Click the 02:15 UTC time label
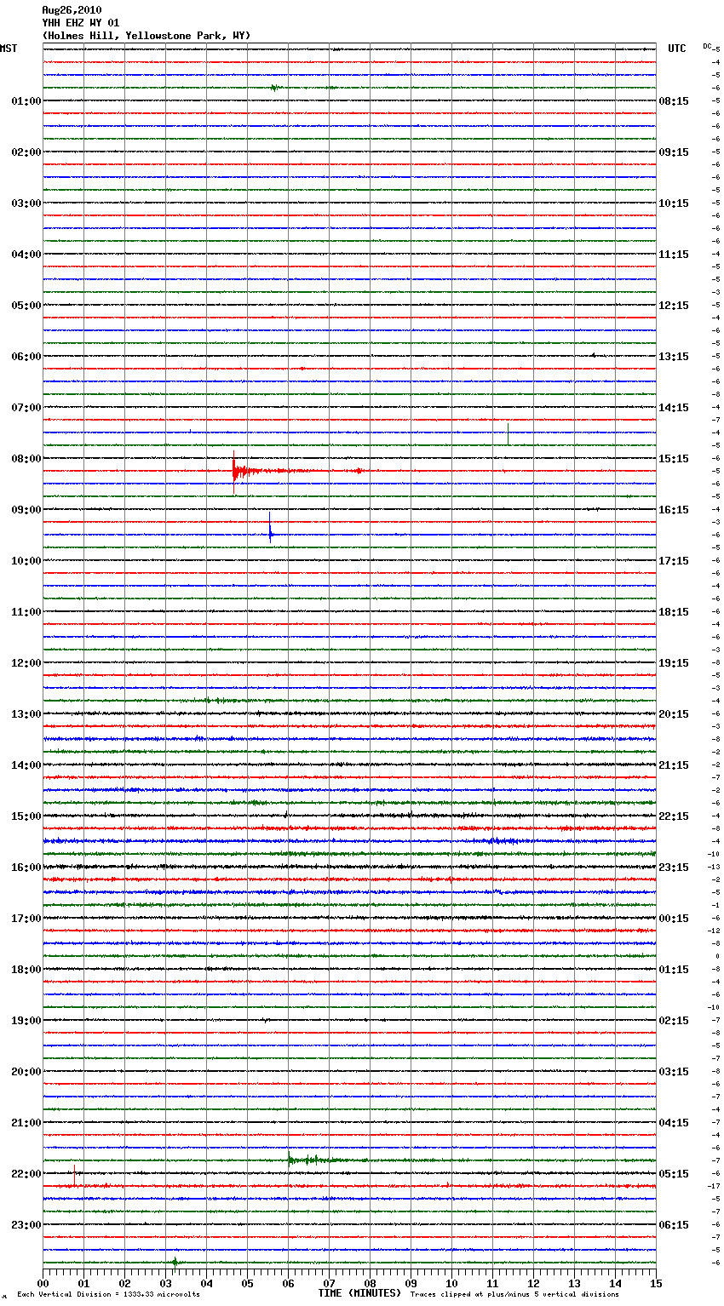The width and height of the screenshot is (724, 1306). coord(674,1021)
